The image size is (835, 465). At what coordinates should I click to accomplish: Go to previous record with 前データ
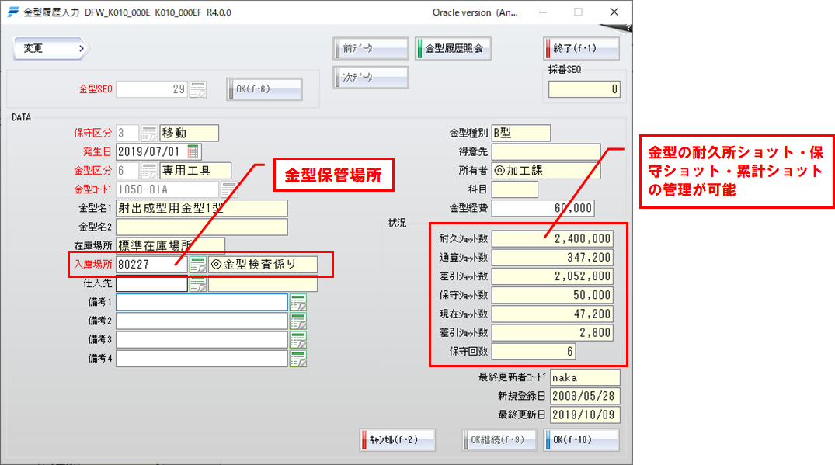point(371,48)
